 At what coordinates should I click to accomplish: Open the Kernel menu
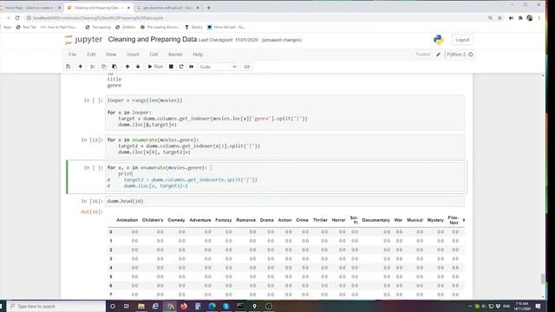tap(175, 54)
